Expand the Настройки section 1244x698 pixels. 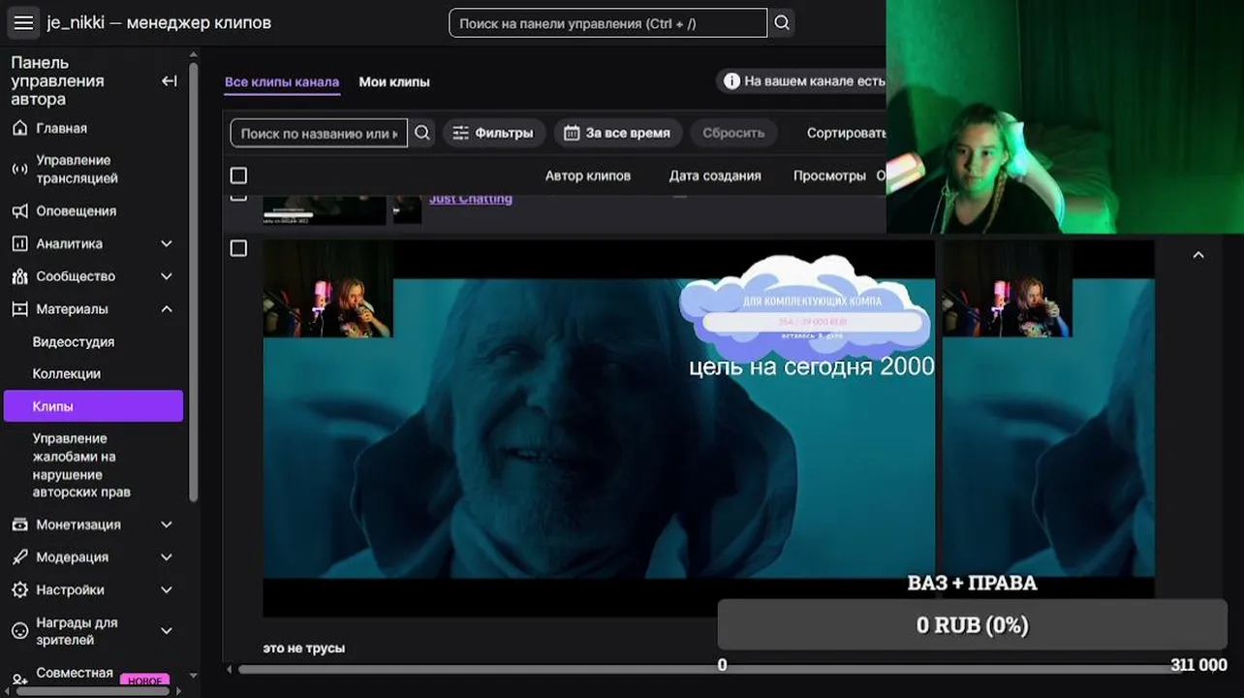(167, 589)
